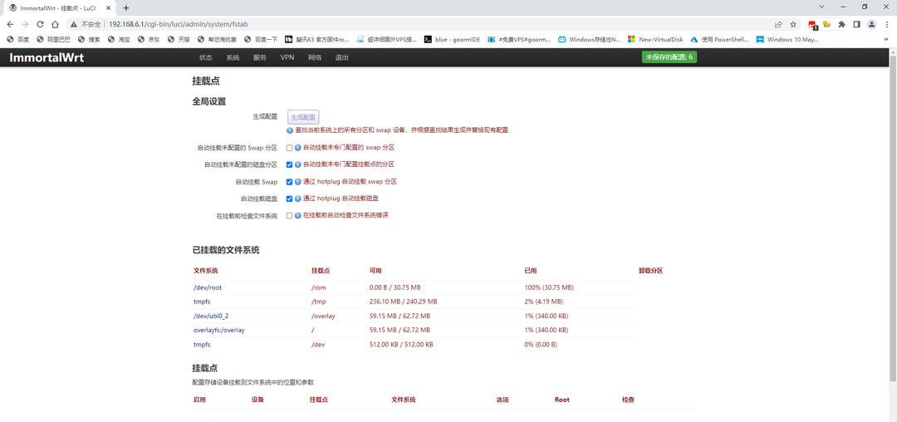Viewport: 897px width, 422px height.
Task: Click the 卸载分区 column header
Action: tap(650, 271)
